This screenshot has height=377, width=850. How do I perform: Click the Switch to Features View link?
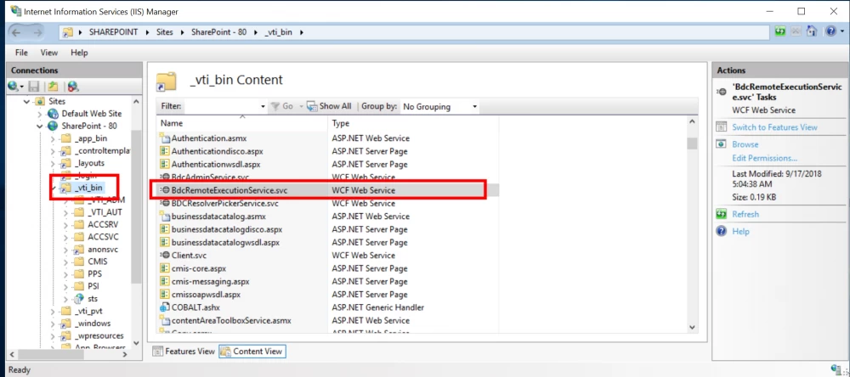tap(774, 127)
